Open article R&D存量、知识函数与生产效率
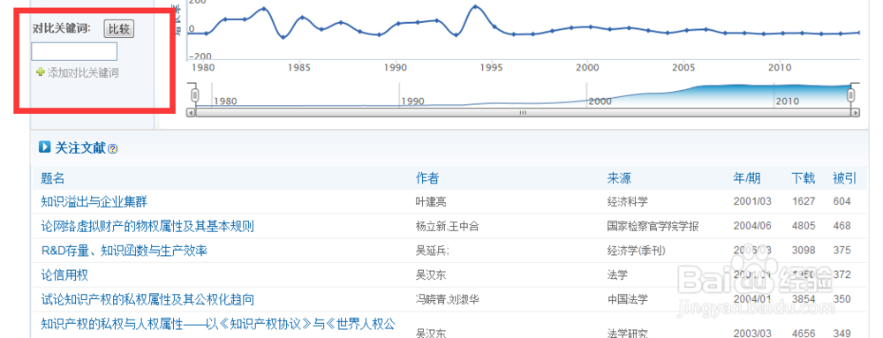This screenshot has height=338, width=883. click(x=125, y=251)
